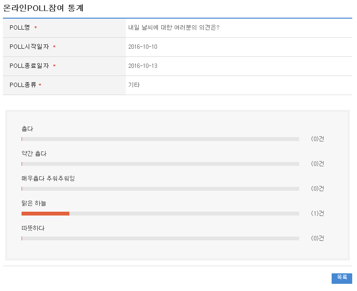Image resolution: width=357 pixels, height=291 pixels.
Task: Click the 춥다 result bar
Action: pyautogui.click(x=160, y=139)
